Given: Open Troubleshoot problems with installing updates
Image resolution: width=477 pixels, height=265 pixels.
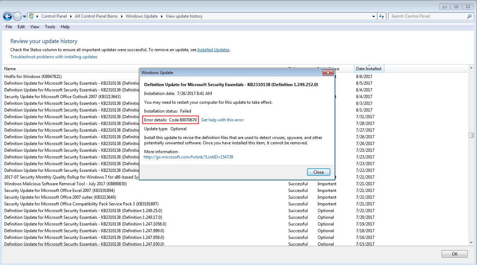Looking at the screenshot, I should pyautogui.click(x=54, y=57).
